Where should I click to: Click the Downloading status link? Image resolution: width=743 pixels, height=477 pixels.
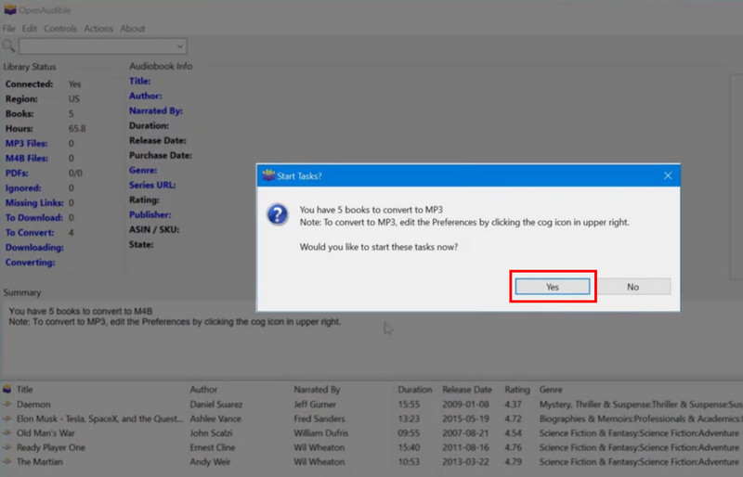pos(34,247)
